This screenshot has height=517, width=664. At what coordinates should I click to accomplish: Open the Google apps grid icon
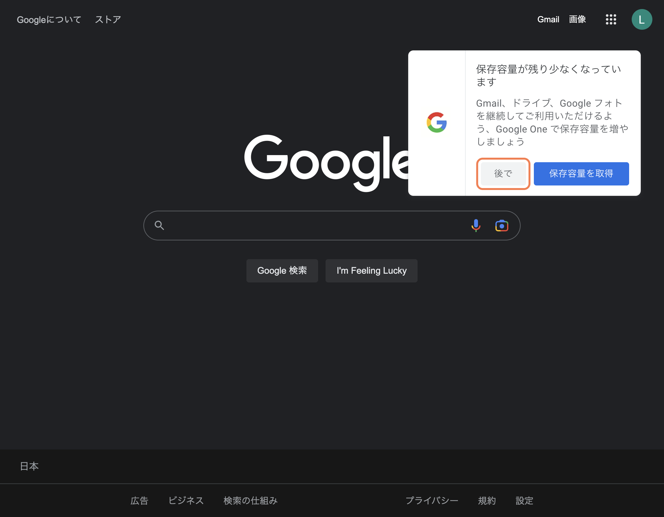(x=611, y=19)
